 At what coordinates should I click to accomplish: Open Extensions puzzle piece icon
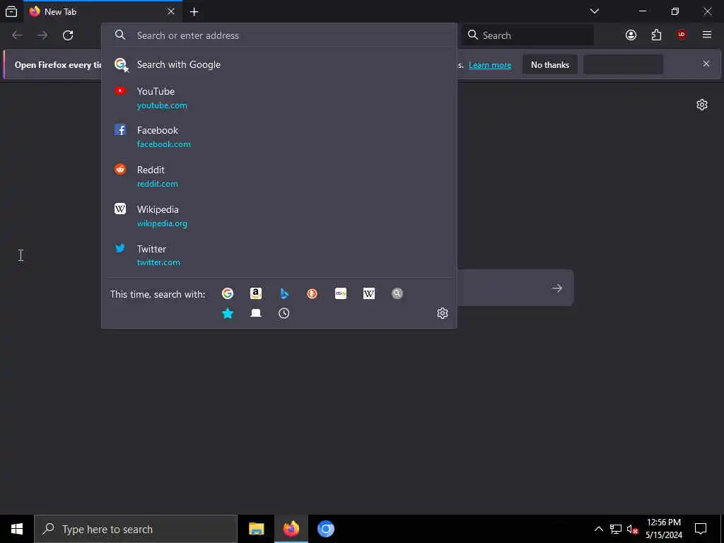point(656,35)
